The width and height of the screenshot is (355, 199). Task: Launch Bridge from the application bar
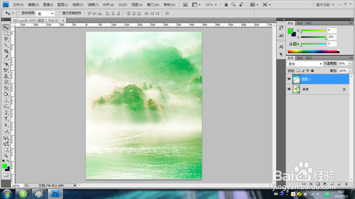[185, 5]
